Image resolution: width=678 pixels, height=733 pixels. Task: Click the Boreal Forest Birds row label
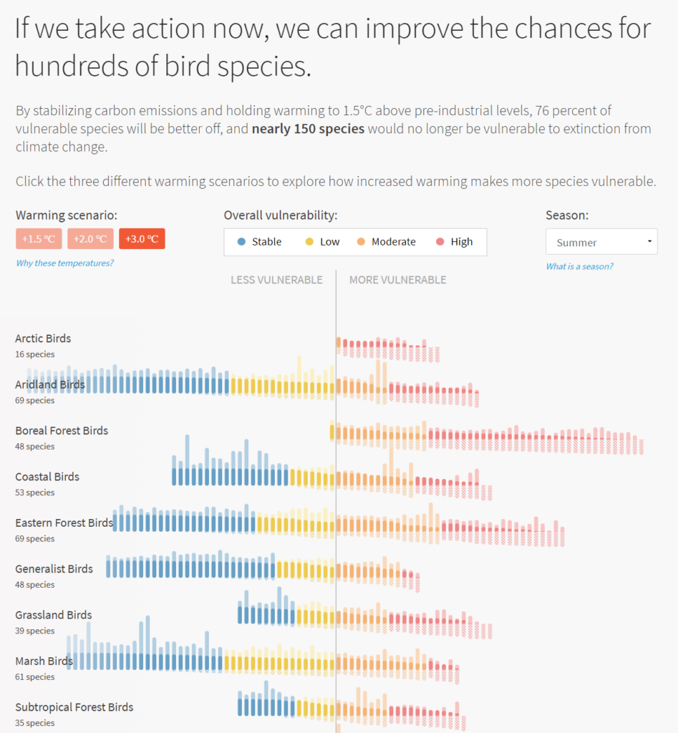coord(62,431)
